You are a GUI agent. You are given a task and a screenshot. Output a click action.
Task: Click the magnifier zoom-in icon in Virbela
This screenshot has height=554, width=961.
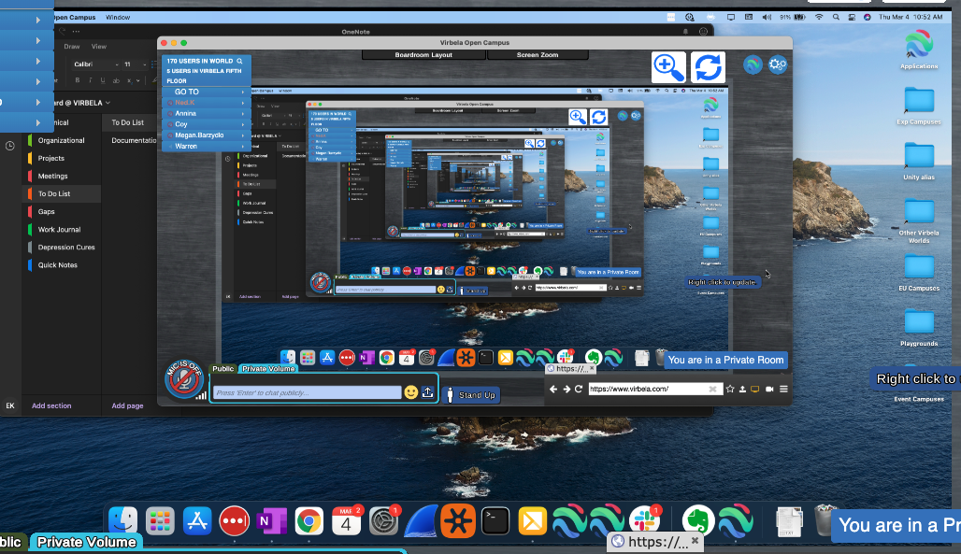[668, 67]
